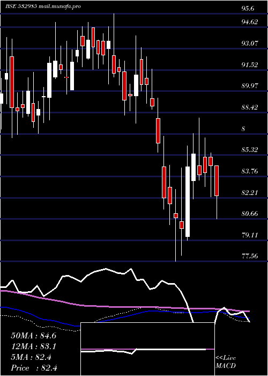Click the 80.66 price axis label
The image size is (268, 376).
click(250, 213)
